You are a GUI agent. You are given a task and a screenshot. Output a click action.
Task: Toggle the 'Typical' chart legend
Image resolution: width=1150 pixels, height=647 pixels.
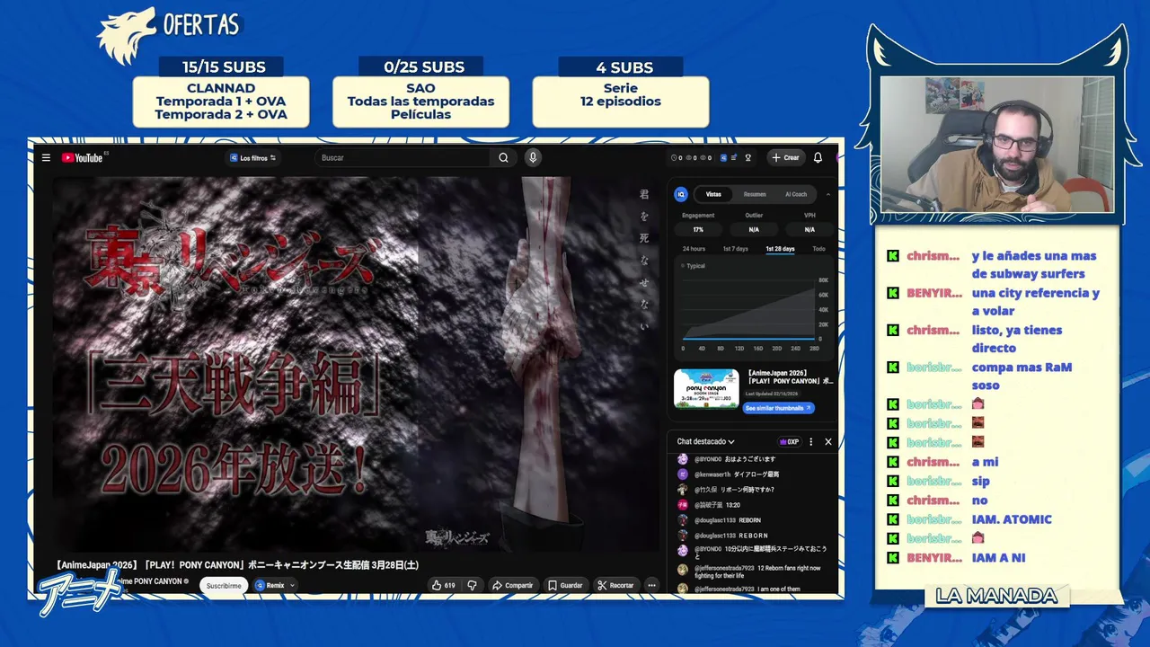tap(693, 266)
